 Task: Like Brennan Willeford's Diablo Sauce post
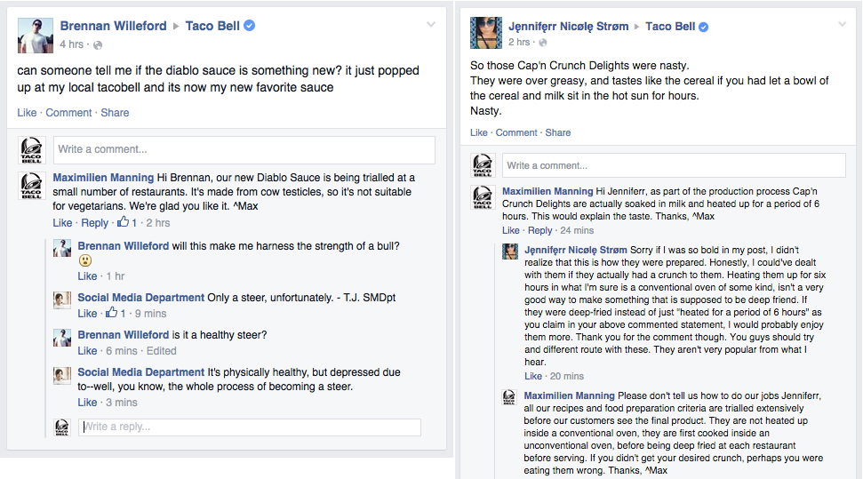click(x=28, y=113)
